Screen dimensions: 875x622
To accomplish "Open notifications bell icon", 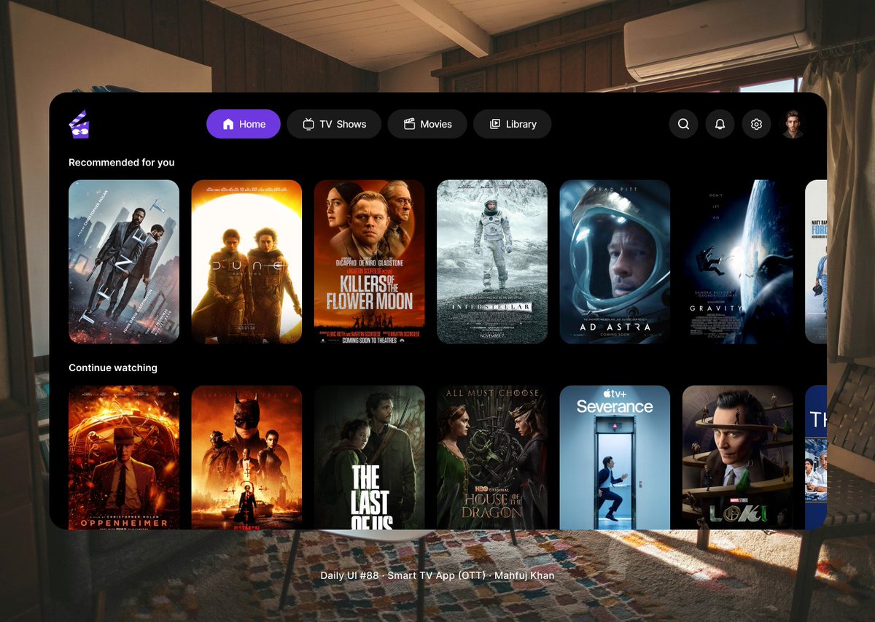I will [x=720, y=124].
